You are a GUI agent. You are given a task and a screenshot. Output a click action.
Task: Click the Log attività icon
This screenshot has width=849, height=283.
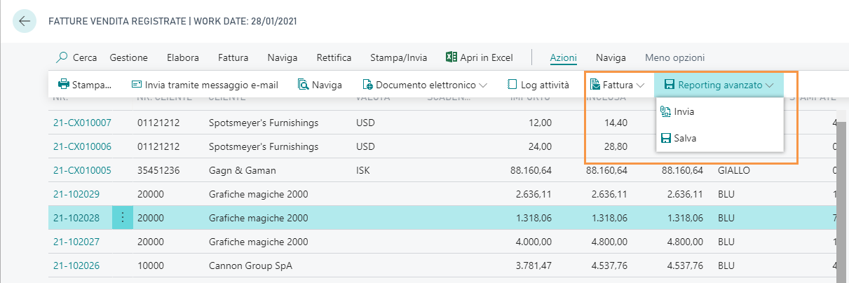(x=512, y=85)
